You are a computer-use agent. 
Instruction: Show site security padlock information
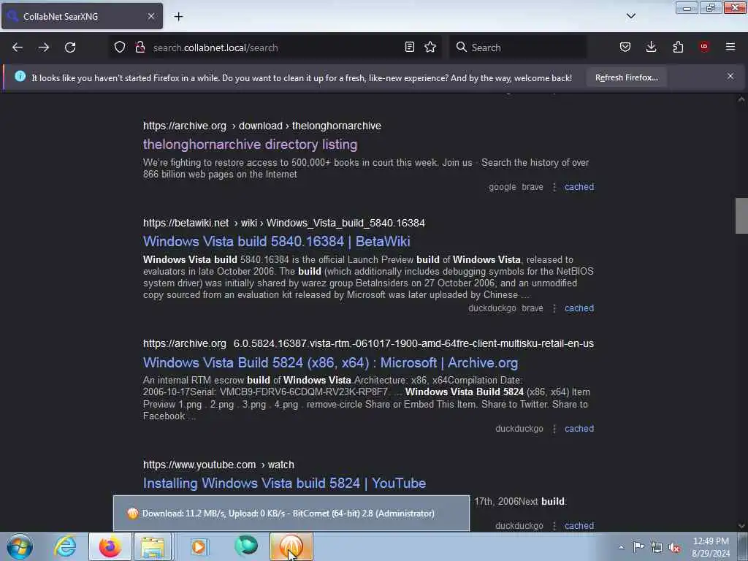click(140, 47)
